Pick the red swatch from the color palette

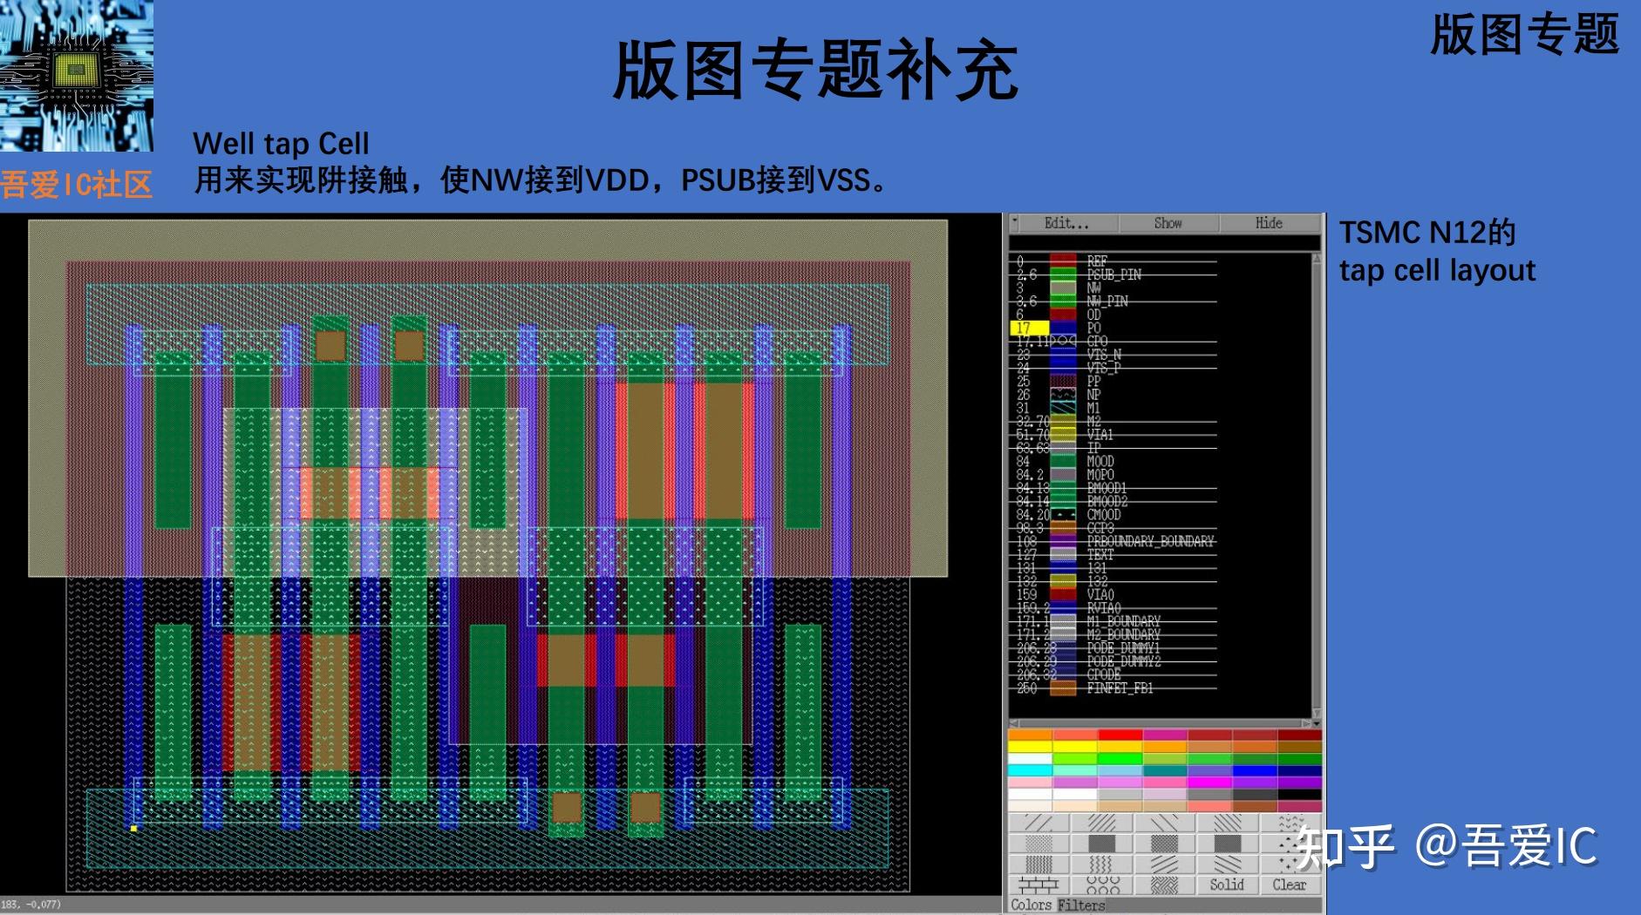(x=1120, y=735)
